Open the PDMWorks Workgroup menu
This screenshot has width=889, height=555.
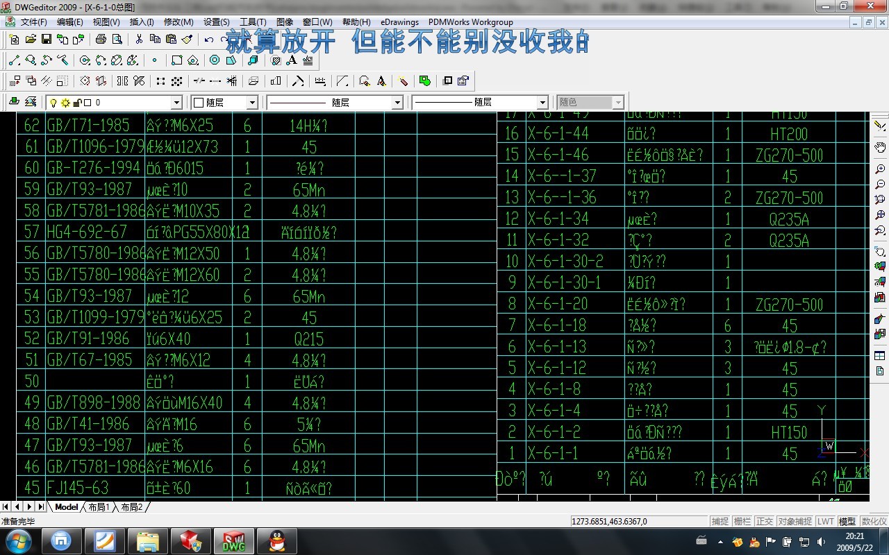[471, 22]
